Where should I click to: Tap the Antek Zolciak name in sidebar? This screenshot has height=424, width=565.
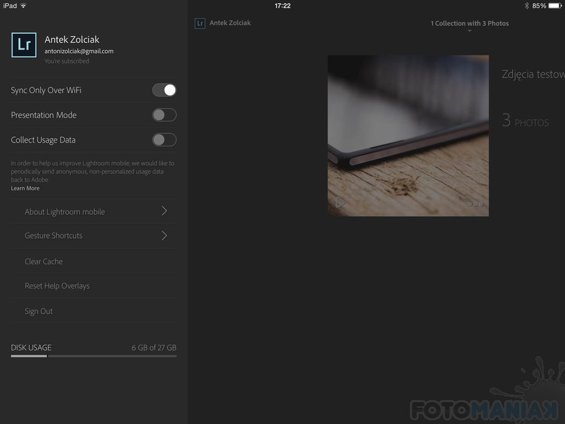coord(72,40)
